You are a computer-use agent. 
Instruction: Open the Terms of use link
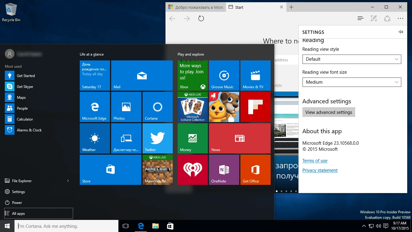click(x=315, y=161)
